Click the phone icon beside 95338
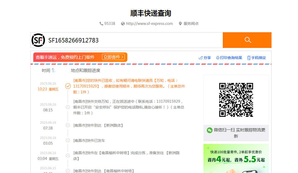Image resolution: width=298 pixels, height=173 pixels. point(101,24)
